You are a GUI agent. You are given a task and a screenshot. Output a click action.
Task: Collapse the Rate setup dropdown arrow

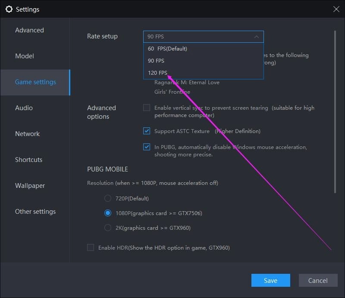coord(256,37)
